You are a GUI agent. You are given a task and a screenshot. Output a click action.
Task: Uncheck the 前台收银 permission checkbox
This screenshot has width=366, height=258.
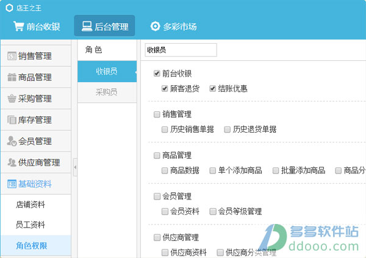tap(157, 74)
